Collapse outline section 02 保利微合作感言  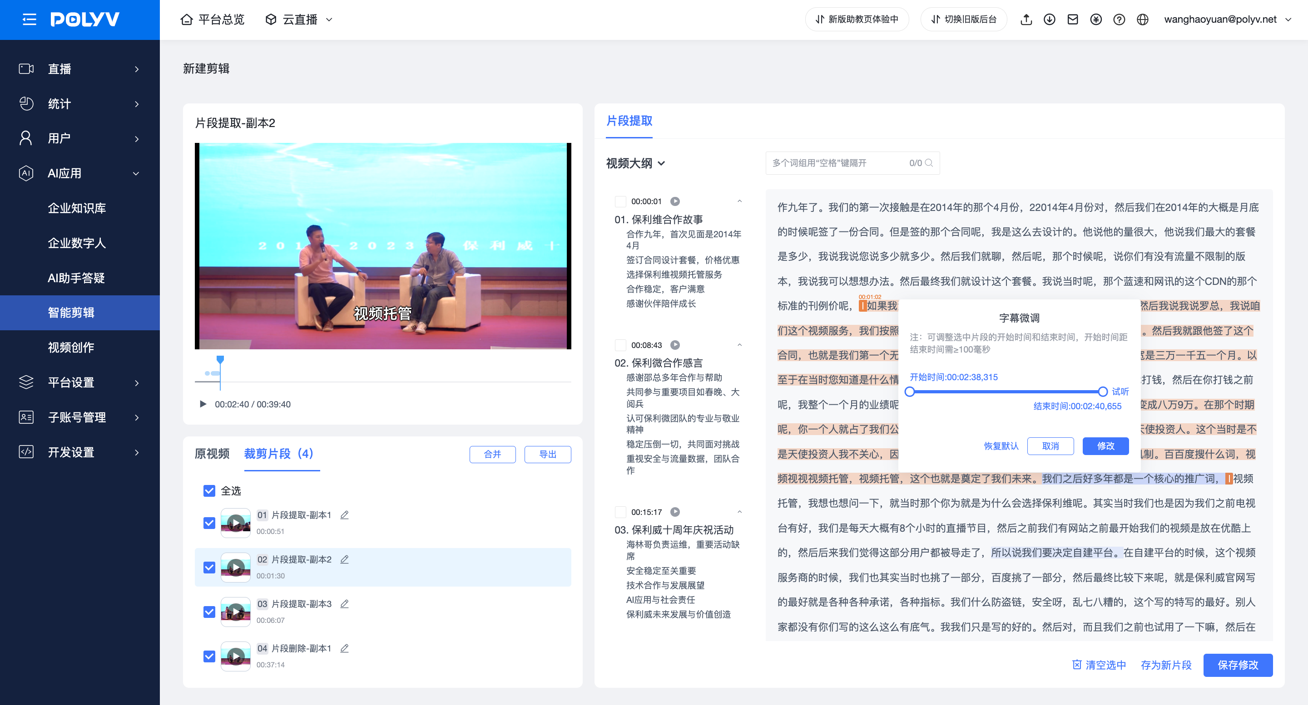coord(739,345)
